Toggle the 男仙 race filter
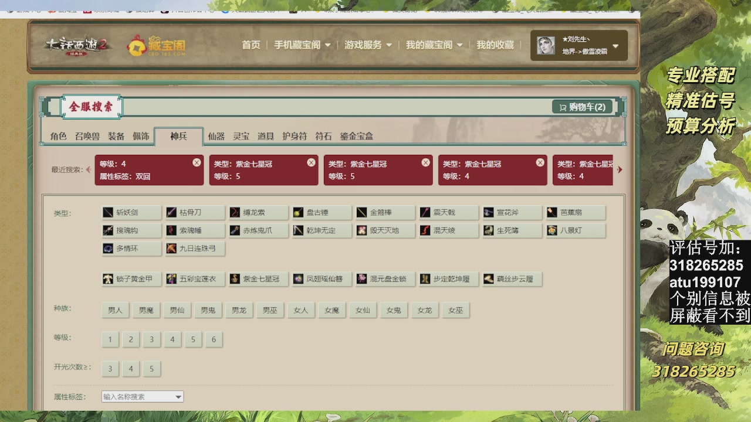751x422 pixels. click(177, 310)
